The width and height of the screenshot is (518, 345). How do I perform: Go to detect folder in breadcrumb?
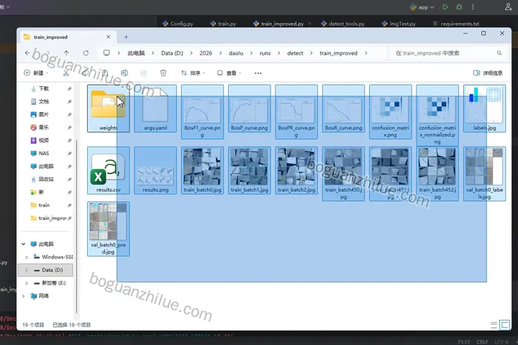pyautogui.click(x=295, y=53)
